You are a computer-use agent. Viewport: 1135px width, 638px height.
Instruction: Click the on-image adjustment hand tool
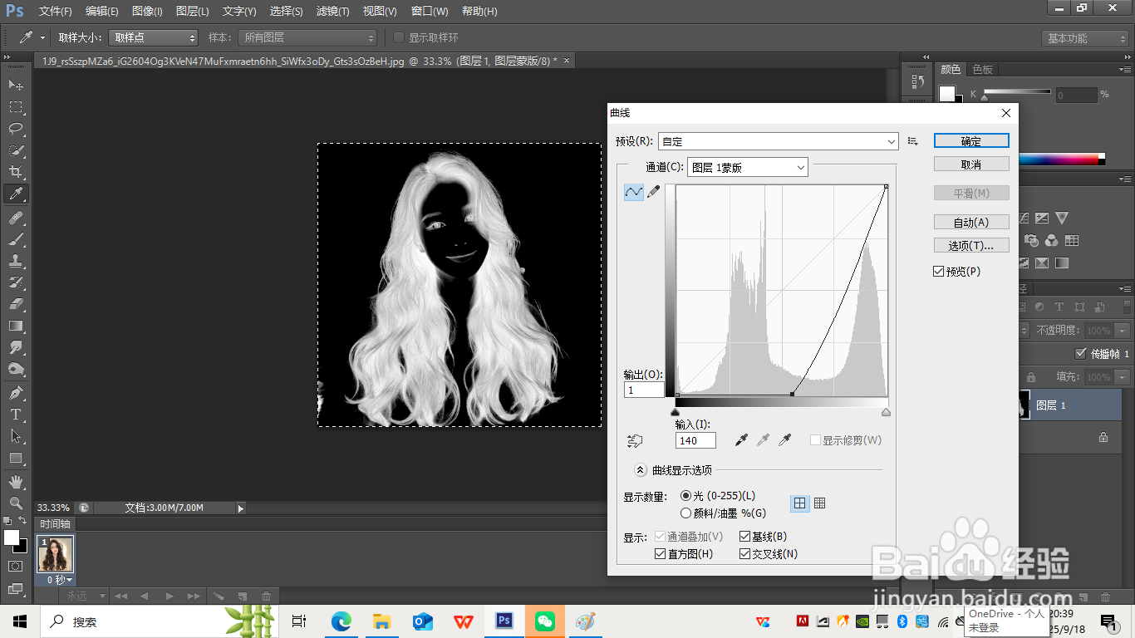[x=636, y=440]
